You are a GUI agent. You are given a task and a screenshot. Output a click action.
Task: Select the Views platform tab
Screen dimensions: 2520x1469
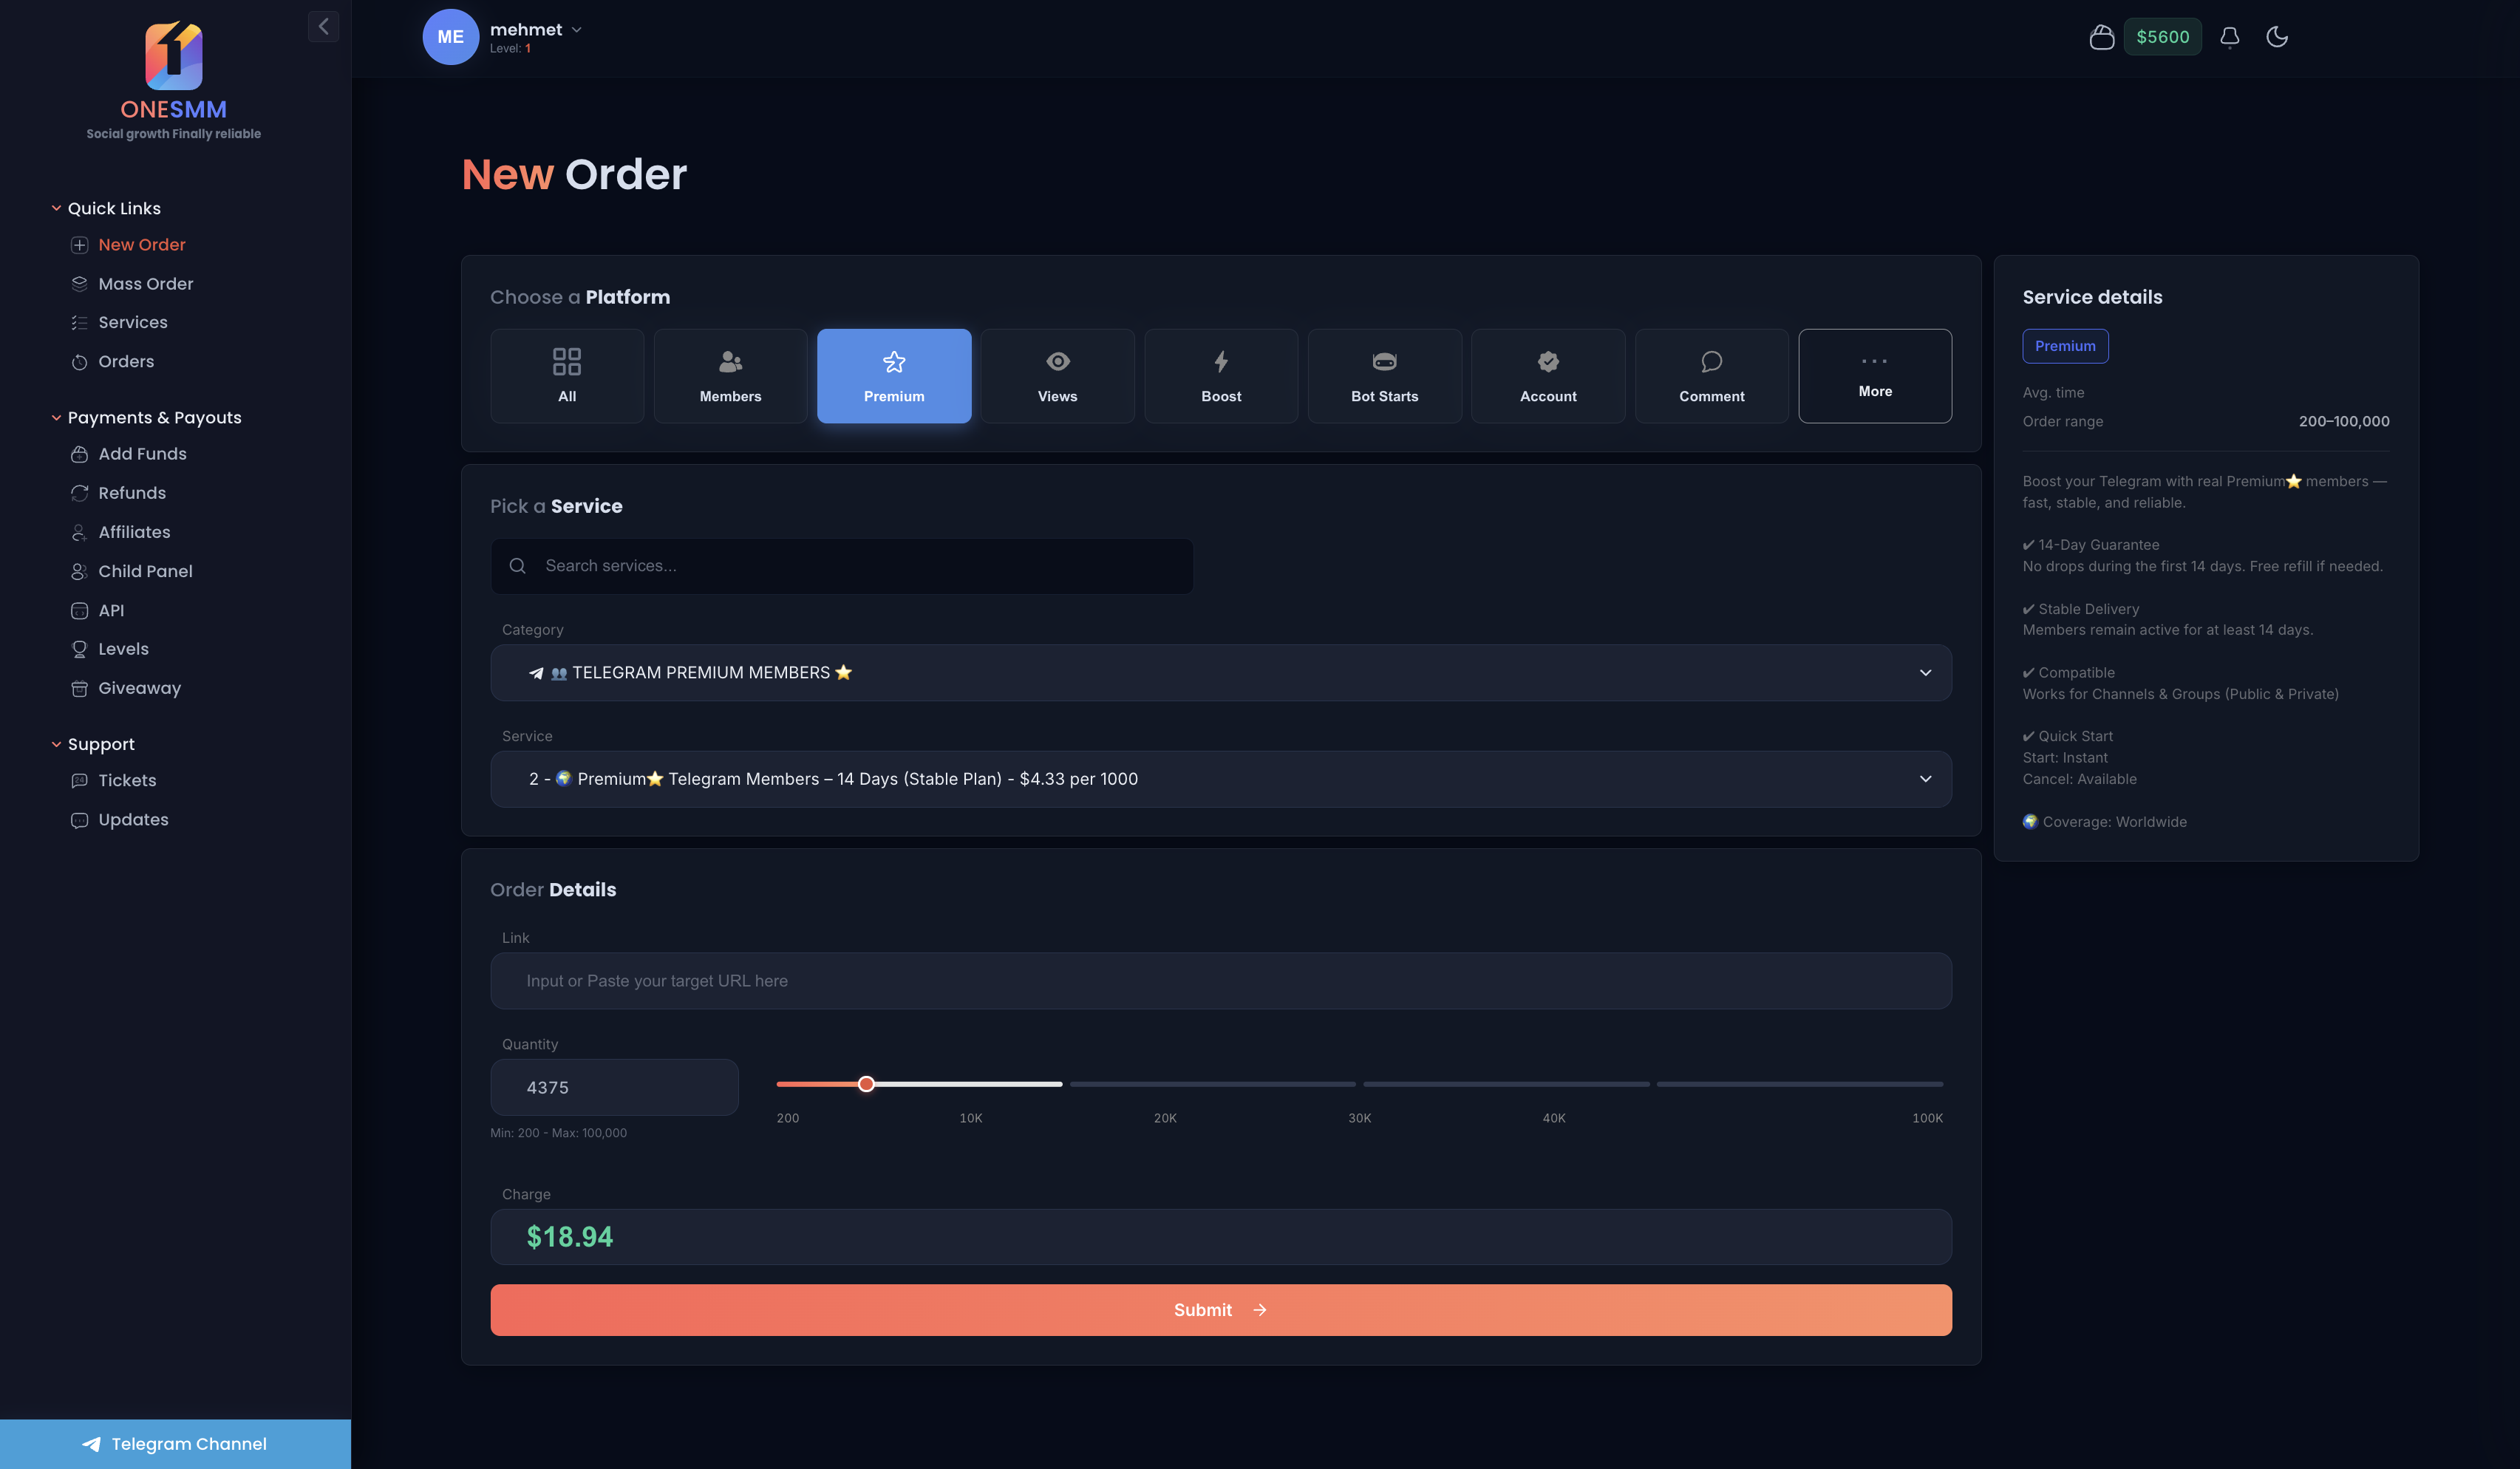tap(1057, 376)
